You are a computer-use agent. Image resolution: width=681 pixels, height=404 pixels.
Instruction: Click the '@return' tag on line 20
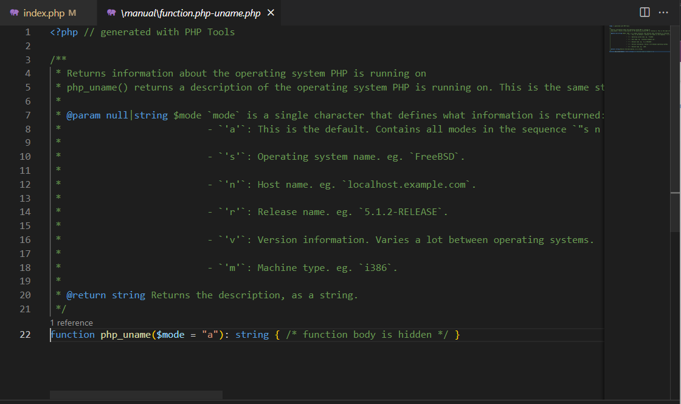(x=86, y=295)
